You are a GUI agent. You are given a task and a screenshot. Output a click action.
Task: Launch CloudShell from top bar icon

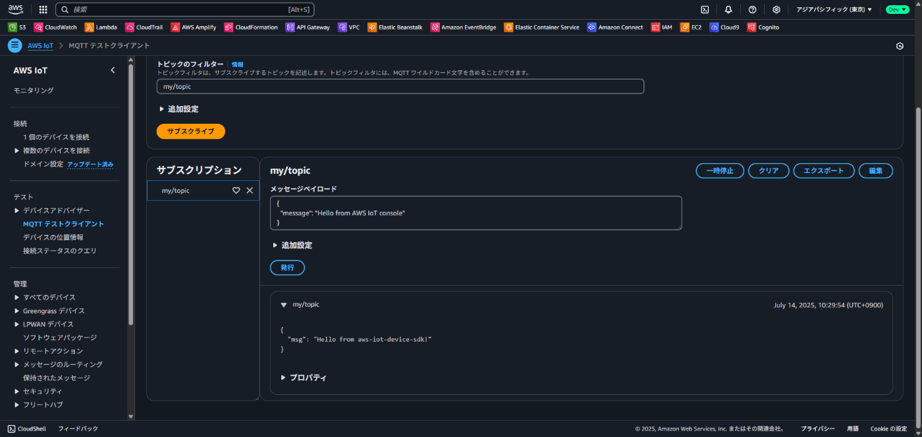(x=705, y=10)
